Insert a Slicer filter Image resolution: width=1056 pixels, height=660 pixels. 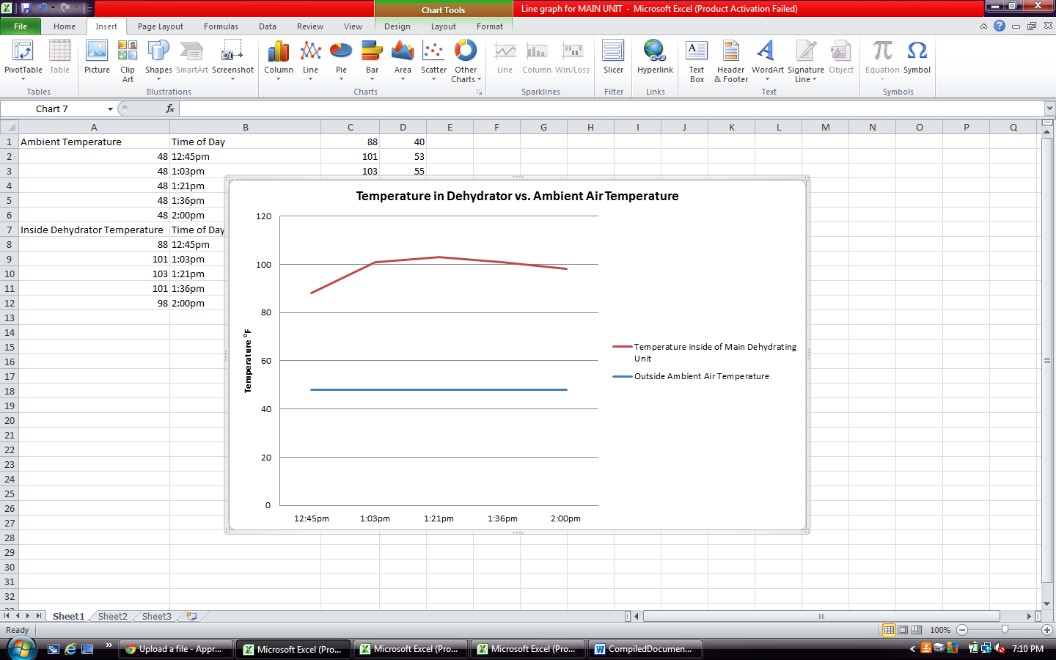click(613, 57)
